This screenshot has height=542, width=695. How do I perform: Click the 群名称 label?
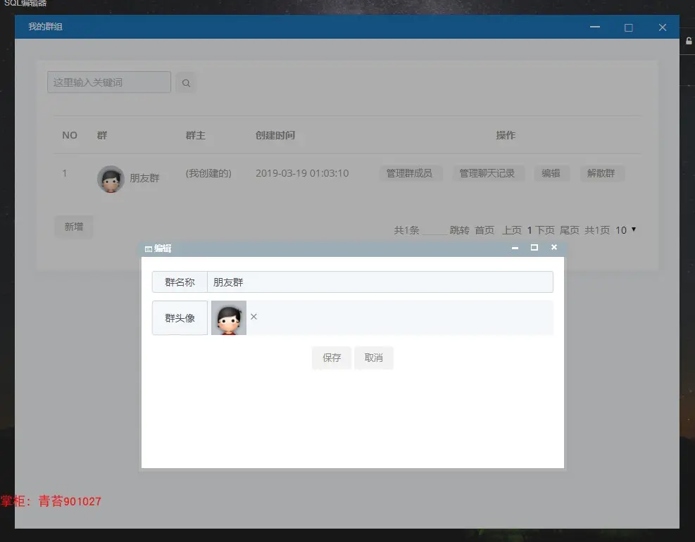pos(180,282)
